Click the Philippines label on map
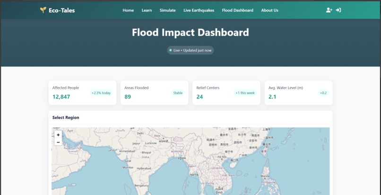Image resolution: width=381 pixels, height=195 pixels. coord(269,182)
